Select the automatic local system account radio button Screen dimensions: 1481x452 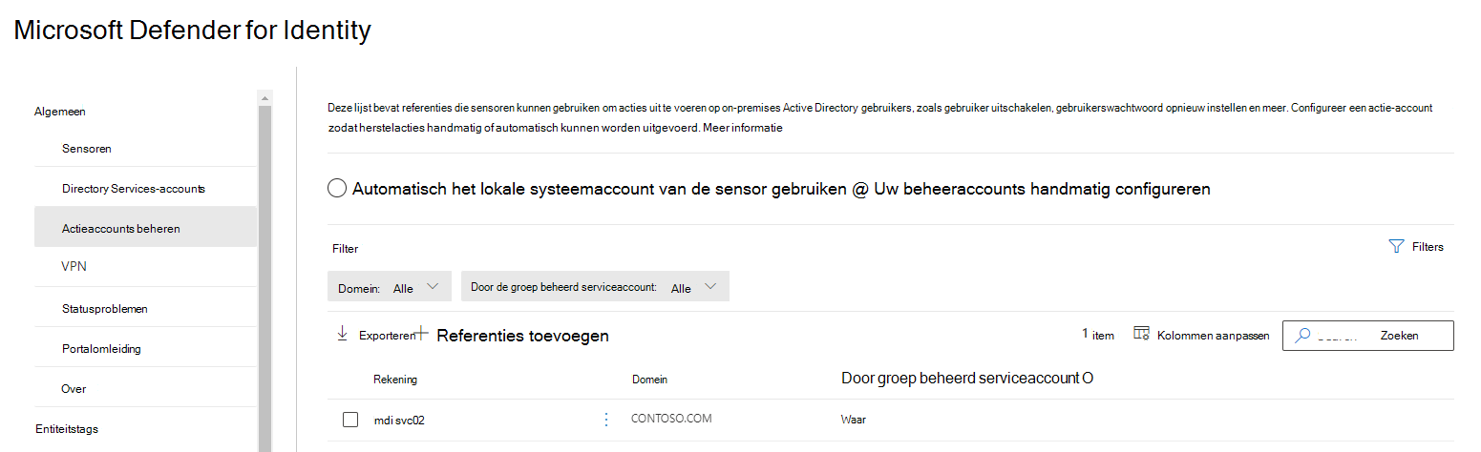(x=336, y=189)
